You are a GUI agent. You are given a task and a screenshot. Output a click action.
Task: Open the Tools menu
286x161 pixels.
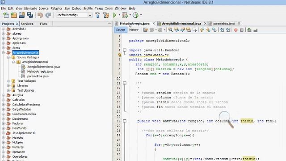109,8
